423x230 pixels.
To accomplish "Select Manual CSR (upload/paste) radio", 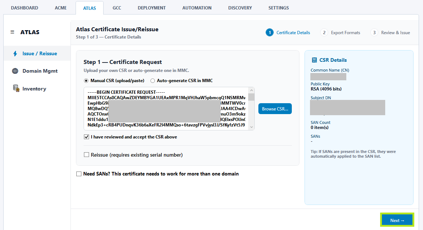I will [86, 81].
